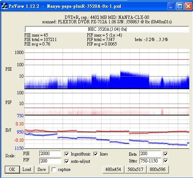Viewport: 193px width, 178px height.
Task: Click the Jitter range input field
Action: pos(150,161)
